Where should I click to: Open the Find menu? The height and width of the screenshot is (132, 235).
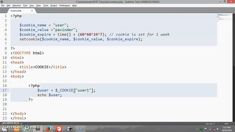pos(25,5)
